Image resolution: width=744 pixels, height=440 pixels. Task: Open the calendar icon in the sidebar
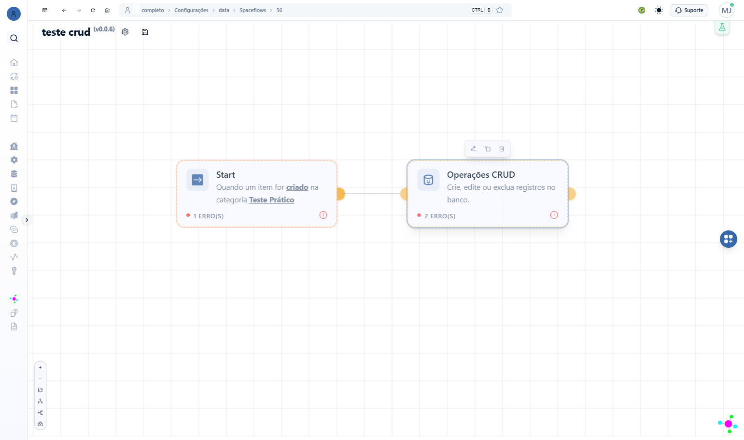(x=14, y=118)
